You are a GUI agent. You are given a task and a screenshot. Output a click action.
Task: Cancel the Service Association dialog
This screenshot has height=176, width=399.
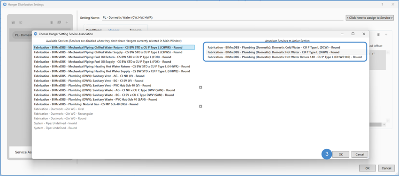(360, 154)
